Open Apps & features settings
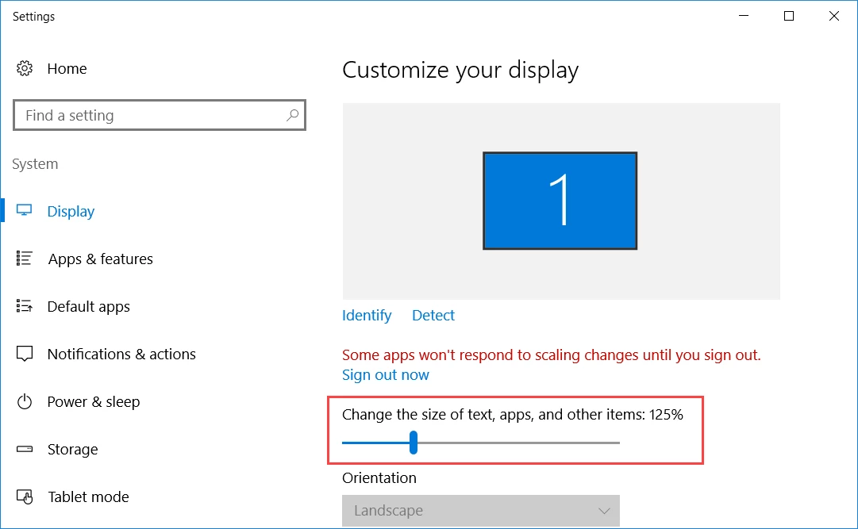This screenshot has height=529, width=858. (x=101, y=259)
